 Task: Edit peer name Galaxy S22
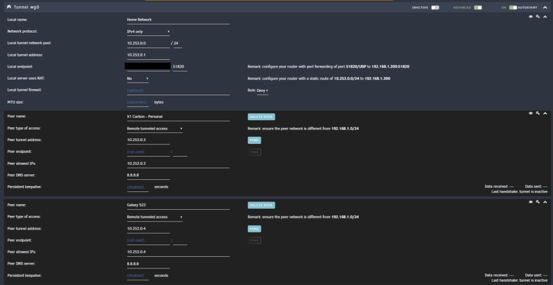[x=178, y=205]
